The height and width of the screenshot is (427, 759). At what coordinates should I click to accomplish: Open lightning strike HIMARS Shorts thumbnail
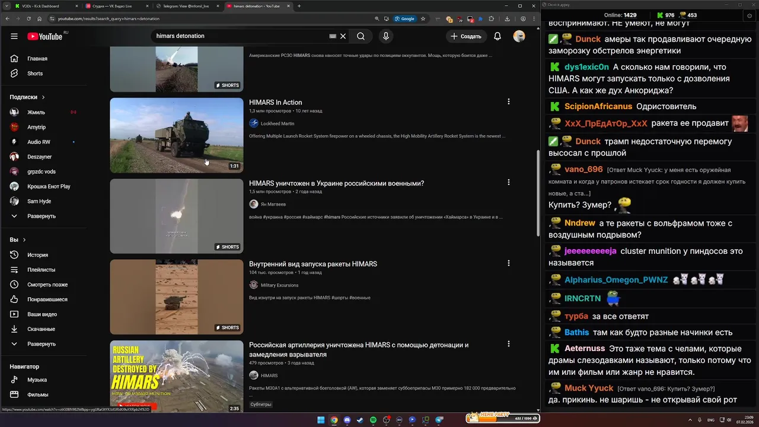(x=177, y=216)
